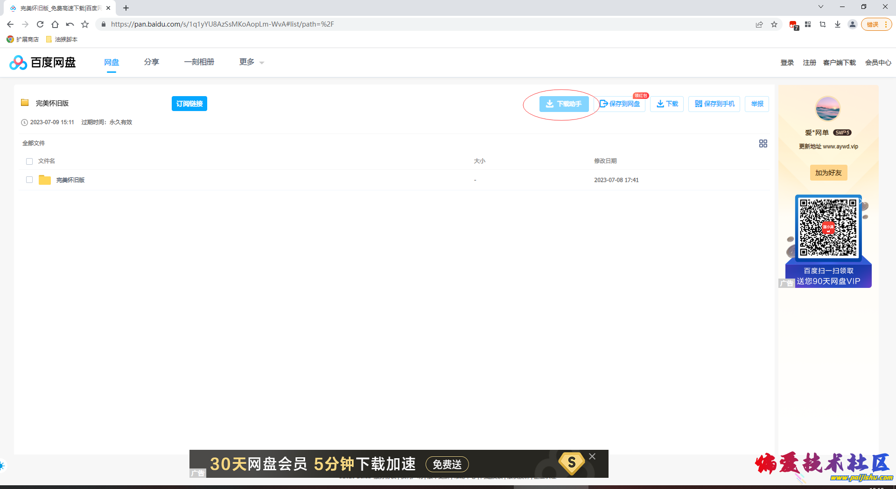Switch to the 分享 tab
The height and width of the screenshot is (489, 896).
151,62
